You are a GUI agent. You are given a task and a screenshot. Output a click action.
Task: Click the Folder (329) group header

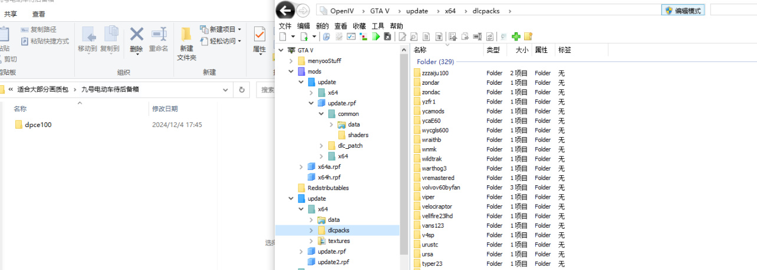click(435, 61)
